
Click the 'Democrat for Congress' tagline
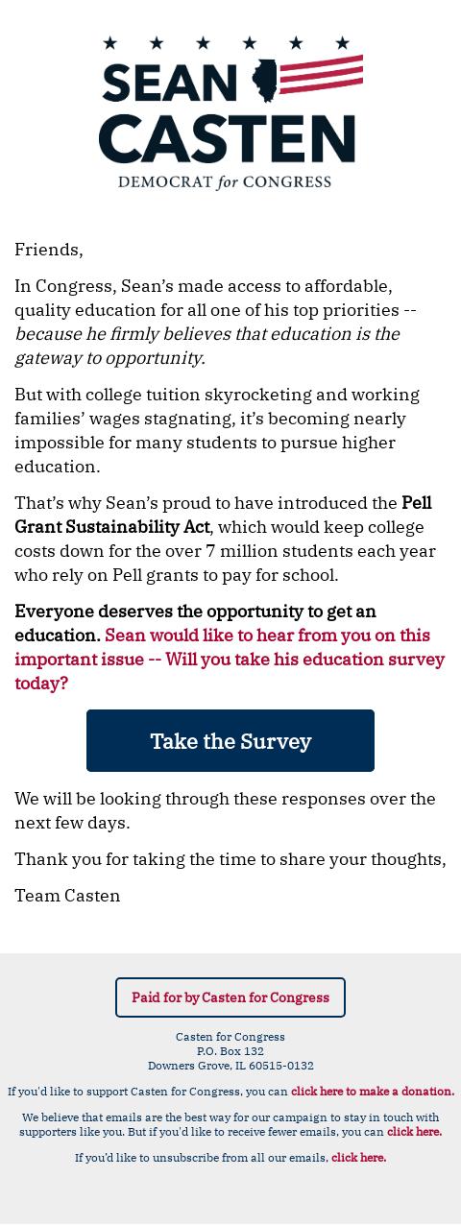click(225, 181)
